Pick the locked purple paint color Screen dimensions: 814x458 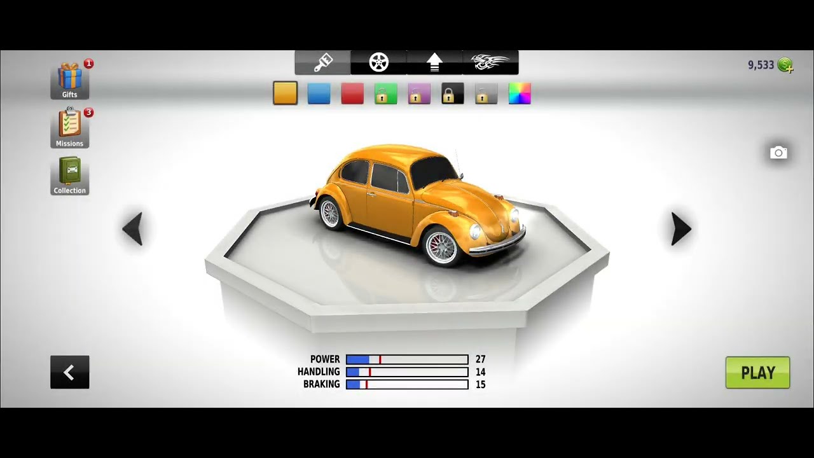pyautogui.click(x=419, y=94)
